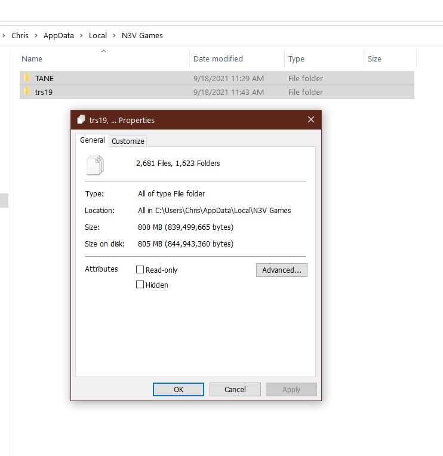Expand the chevron after Local in breadcrumb
Screen dimensions: 443x456
coord(114,35)
